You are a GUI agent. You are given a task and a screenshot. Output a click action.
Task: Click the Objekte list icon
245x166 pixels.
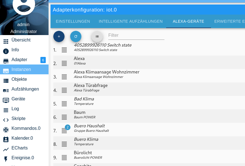(x=6, y=81)
